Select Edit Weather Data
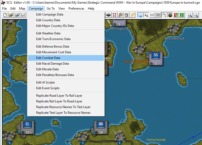 pyautogui.click(x=66, y=33)
